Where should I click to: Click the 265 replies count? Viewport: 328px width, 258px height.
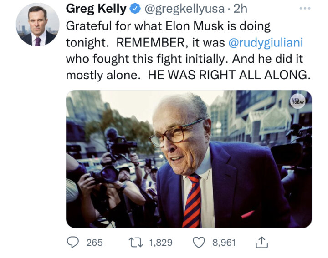point(95,243)
